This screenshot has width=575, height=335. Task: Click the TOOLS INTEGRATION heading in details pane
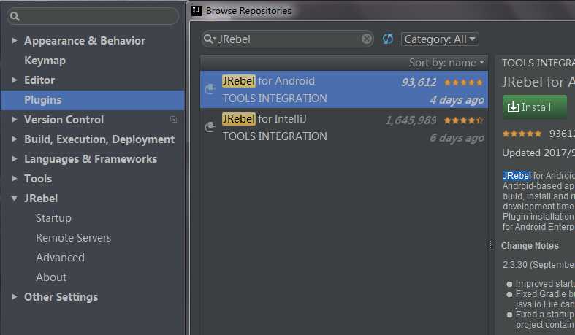538,63
